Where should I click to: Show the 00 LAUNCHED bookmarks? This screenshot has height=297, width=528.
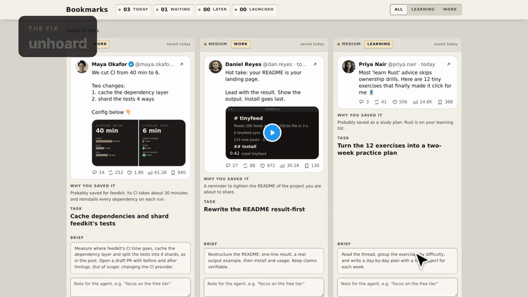[255, 9]
